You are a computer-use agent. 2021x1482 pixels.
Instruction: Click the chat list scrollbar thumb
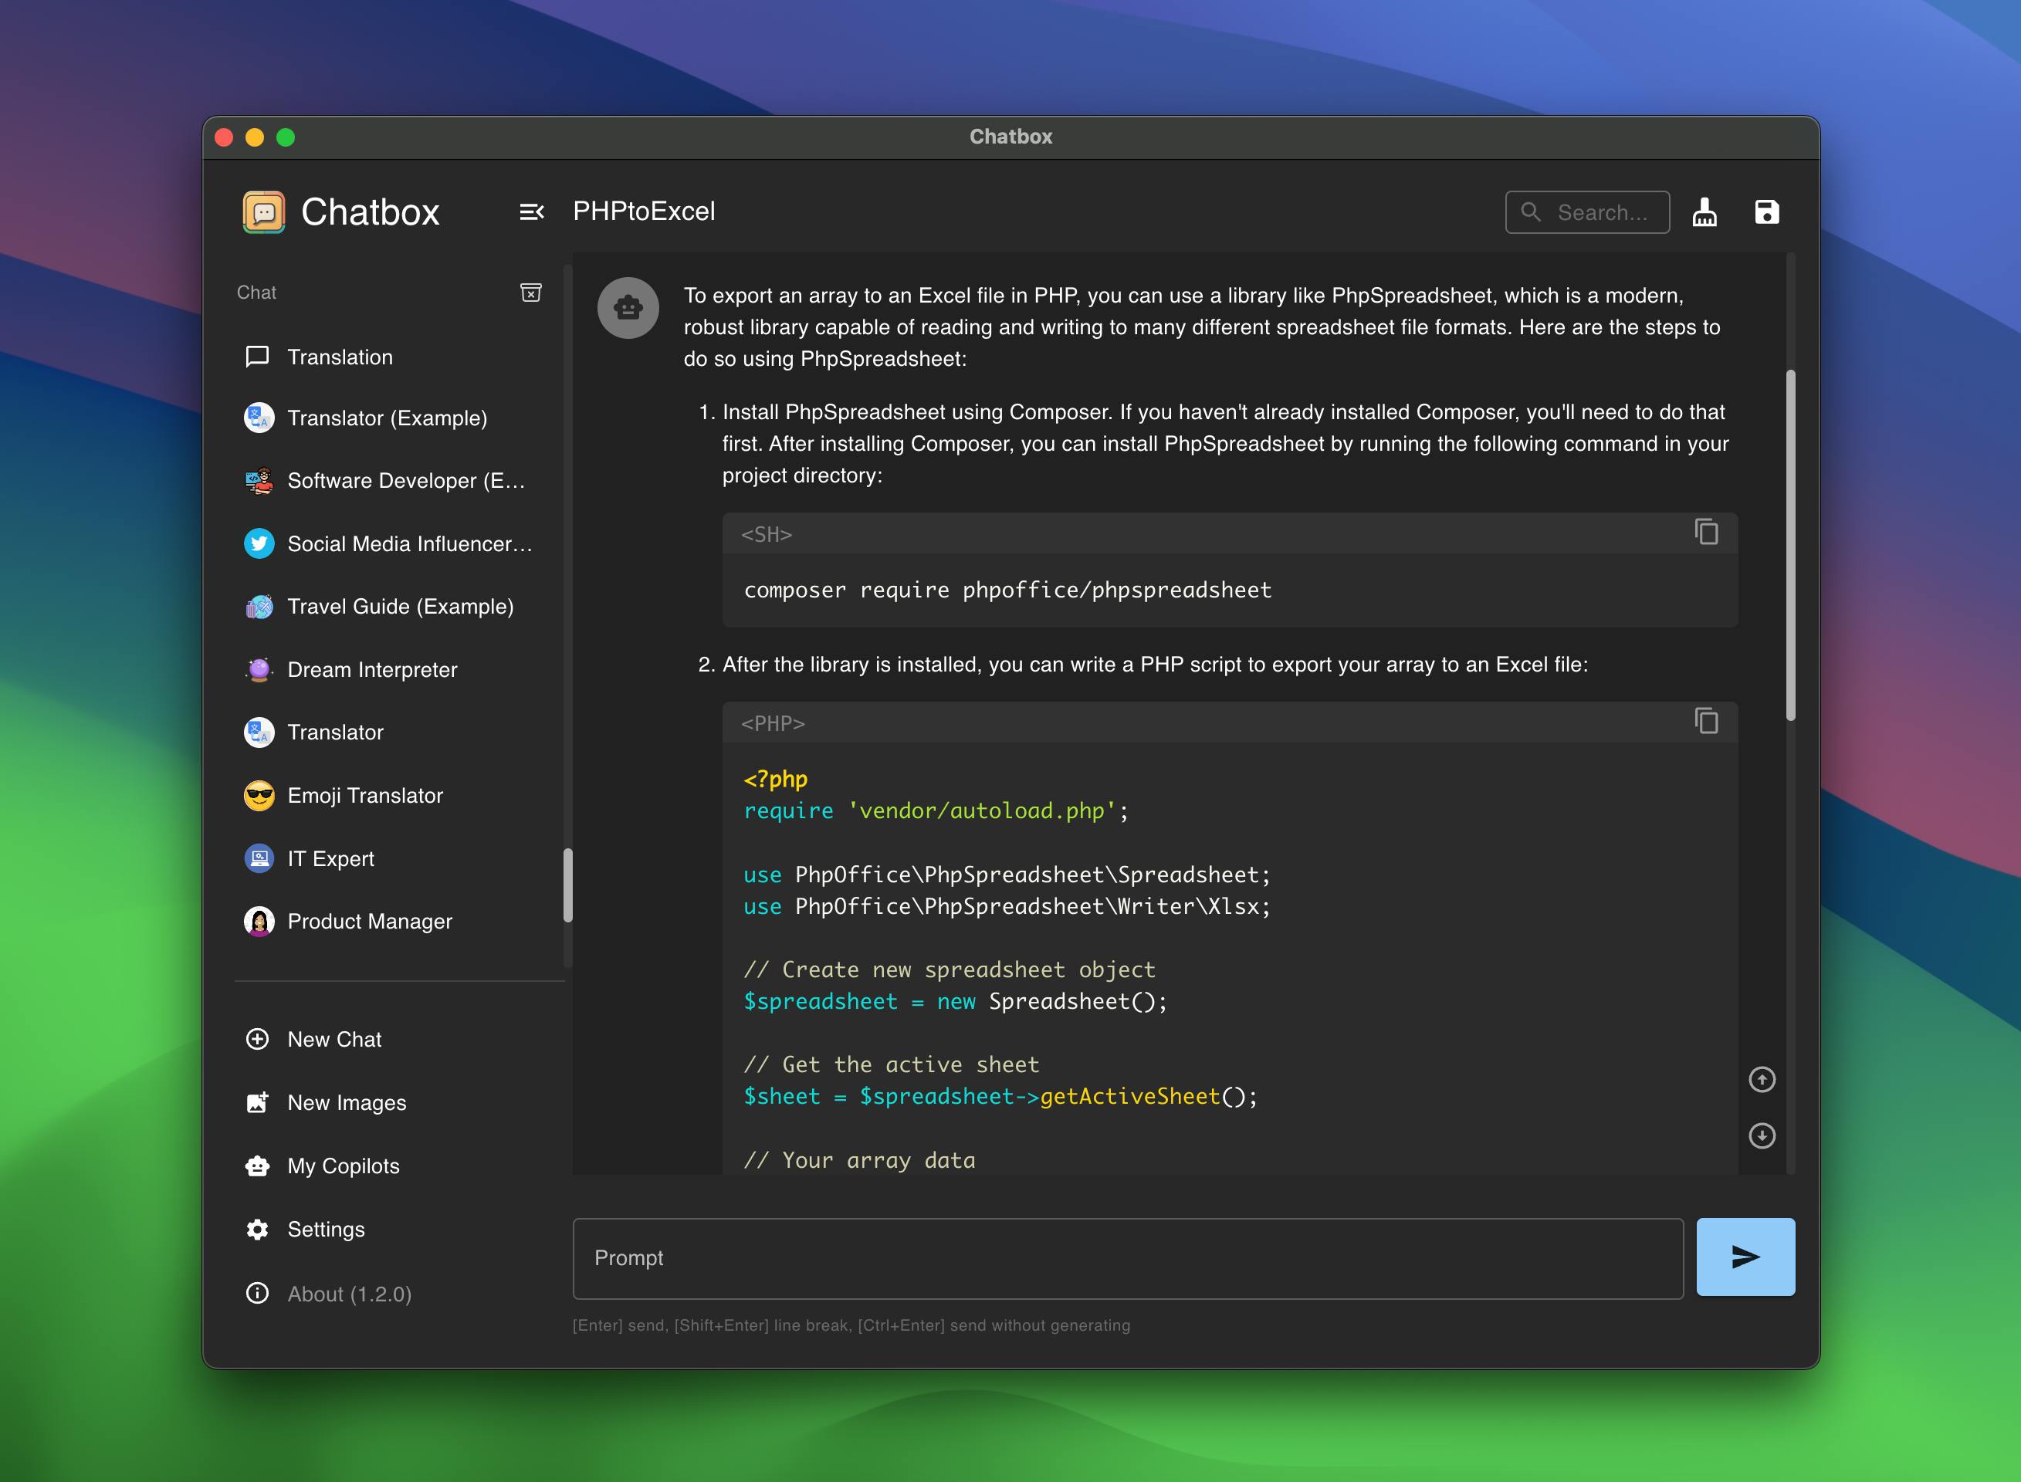click(567, 885)
